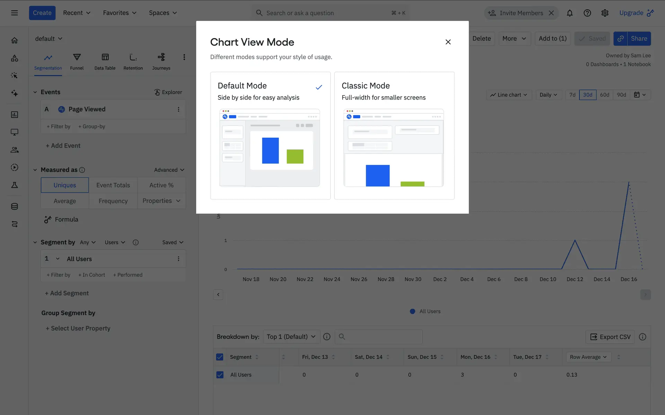
Task: Open the Favorites menu
Action: tap(119, 13)
